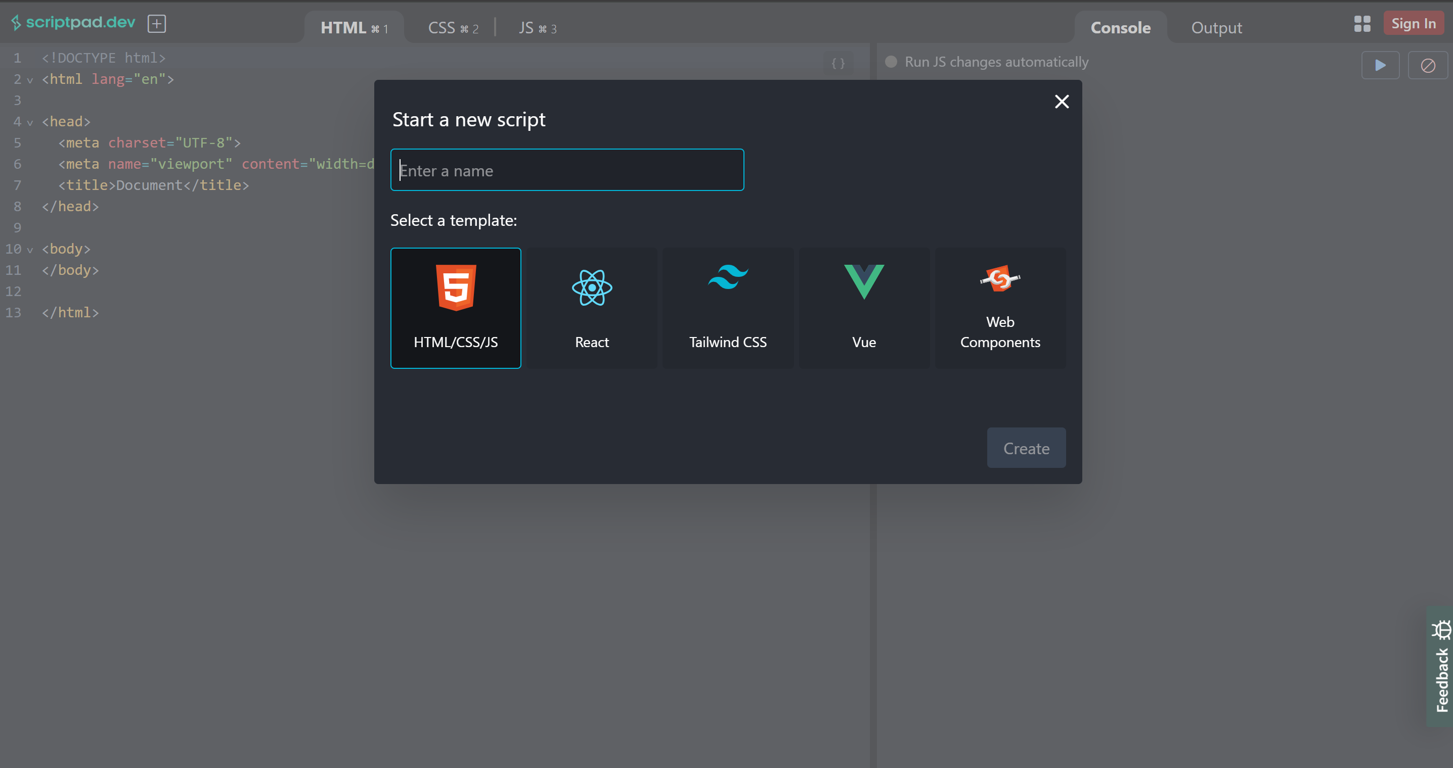The width and height of the screenshot is (1453, 768).
Task: Click the closing </head> line
Action: 70,207
